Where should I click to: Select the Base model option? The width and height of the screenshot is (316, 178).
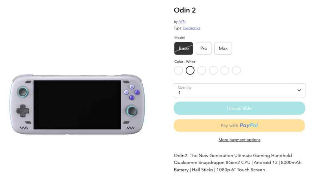[x=183, y=49]
